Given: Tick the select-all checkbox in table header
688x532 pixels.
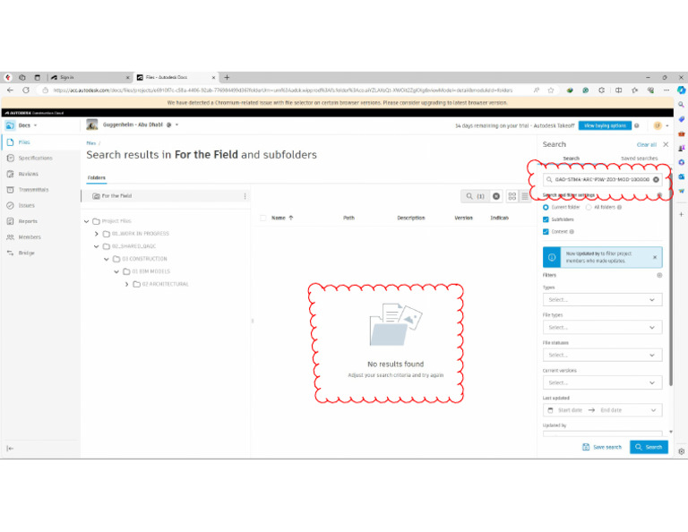Looking at the screenshot, I should pos(262,218).
